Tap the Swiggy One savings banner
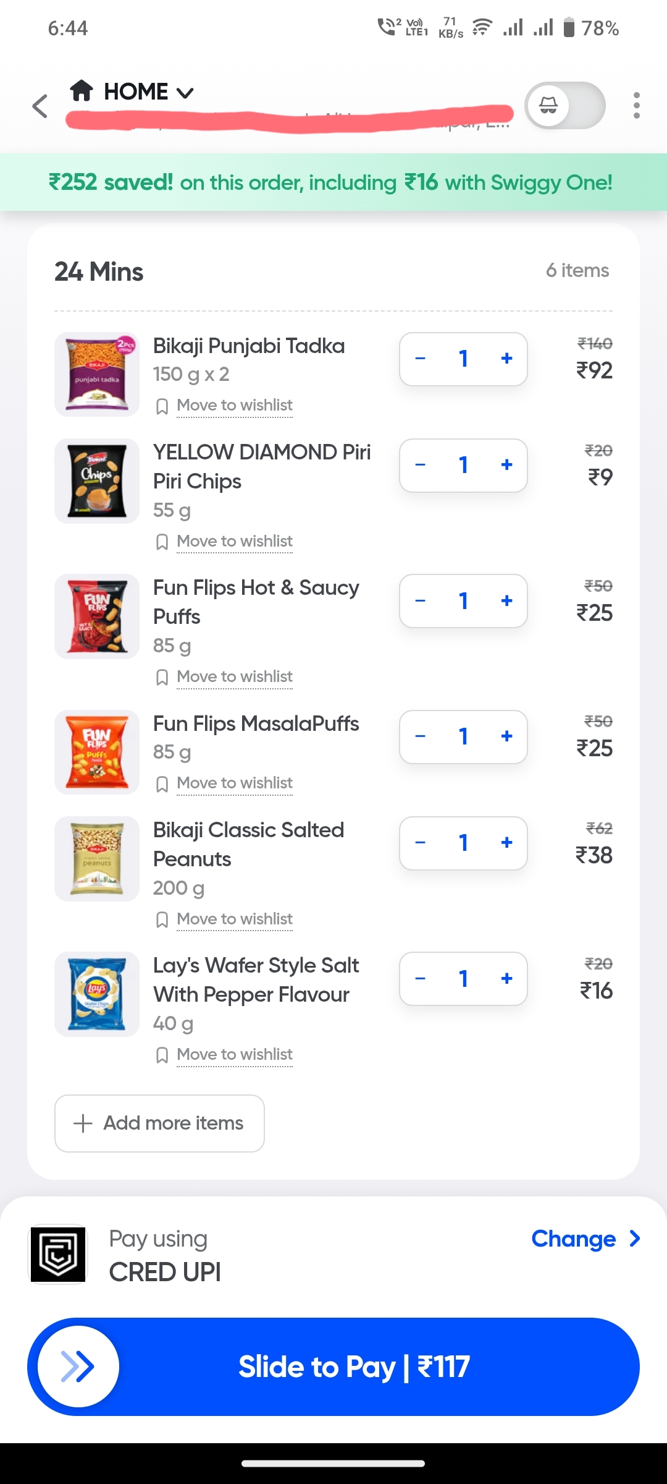Viewport: 667px width, 1484px height. tap(333, 182)
